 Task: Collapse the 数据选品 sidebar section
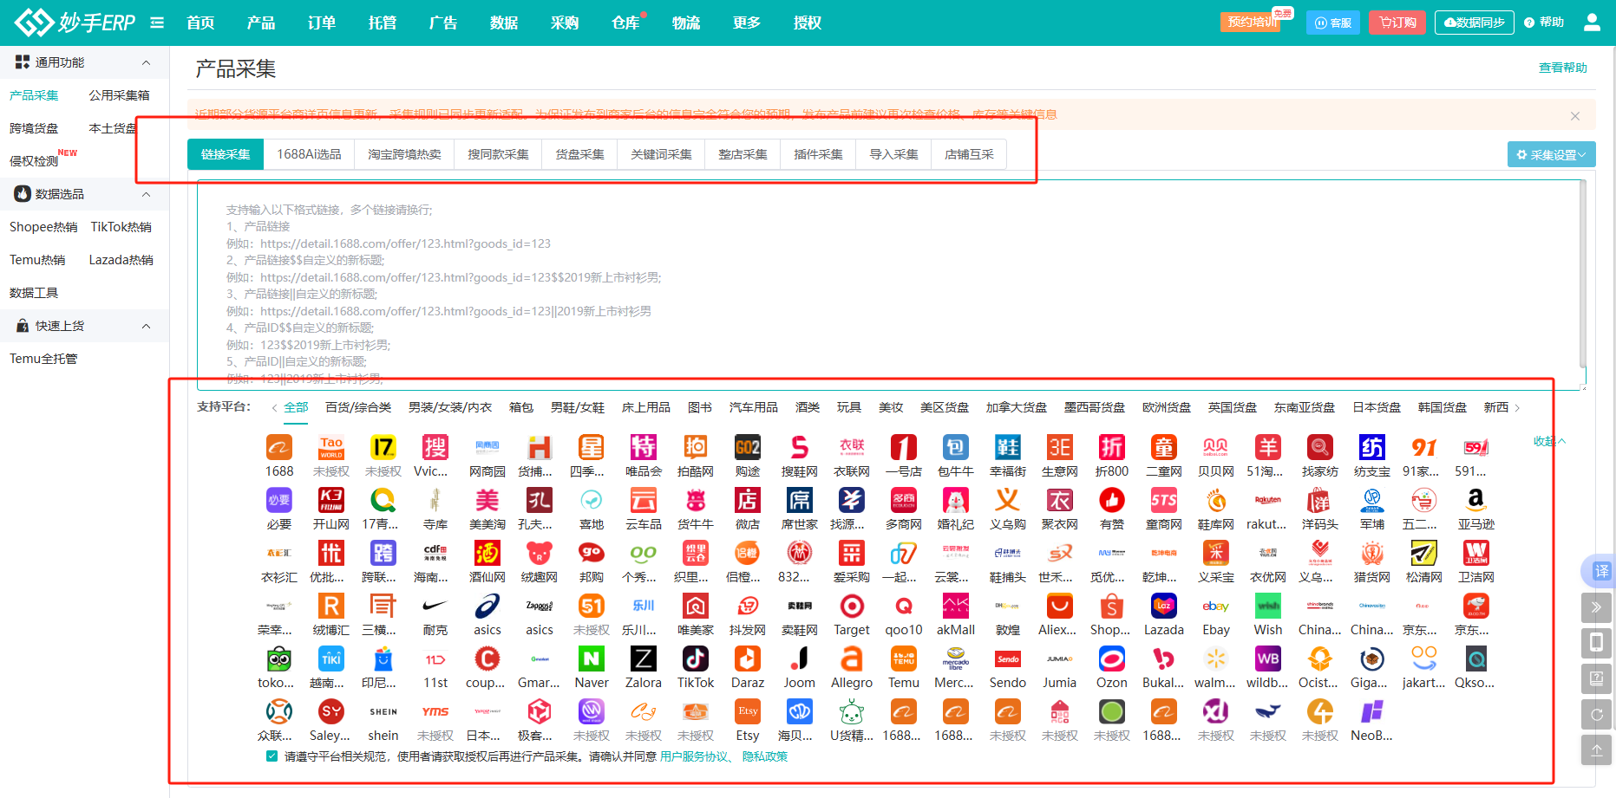tap(146, 194)
